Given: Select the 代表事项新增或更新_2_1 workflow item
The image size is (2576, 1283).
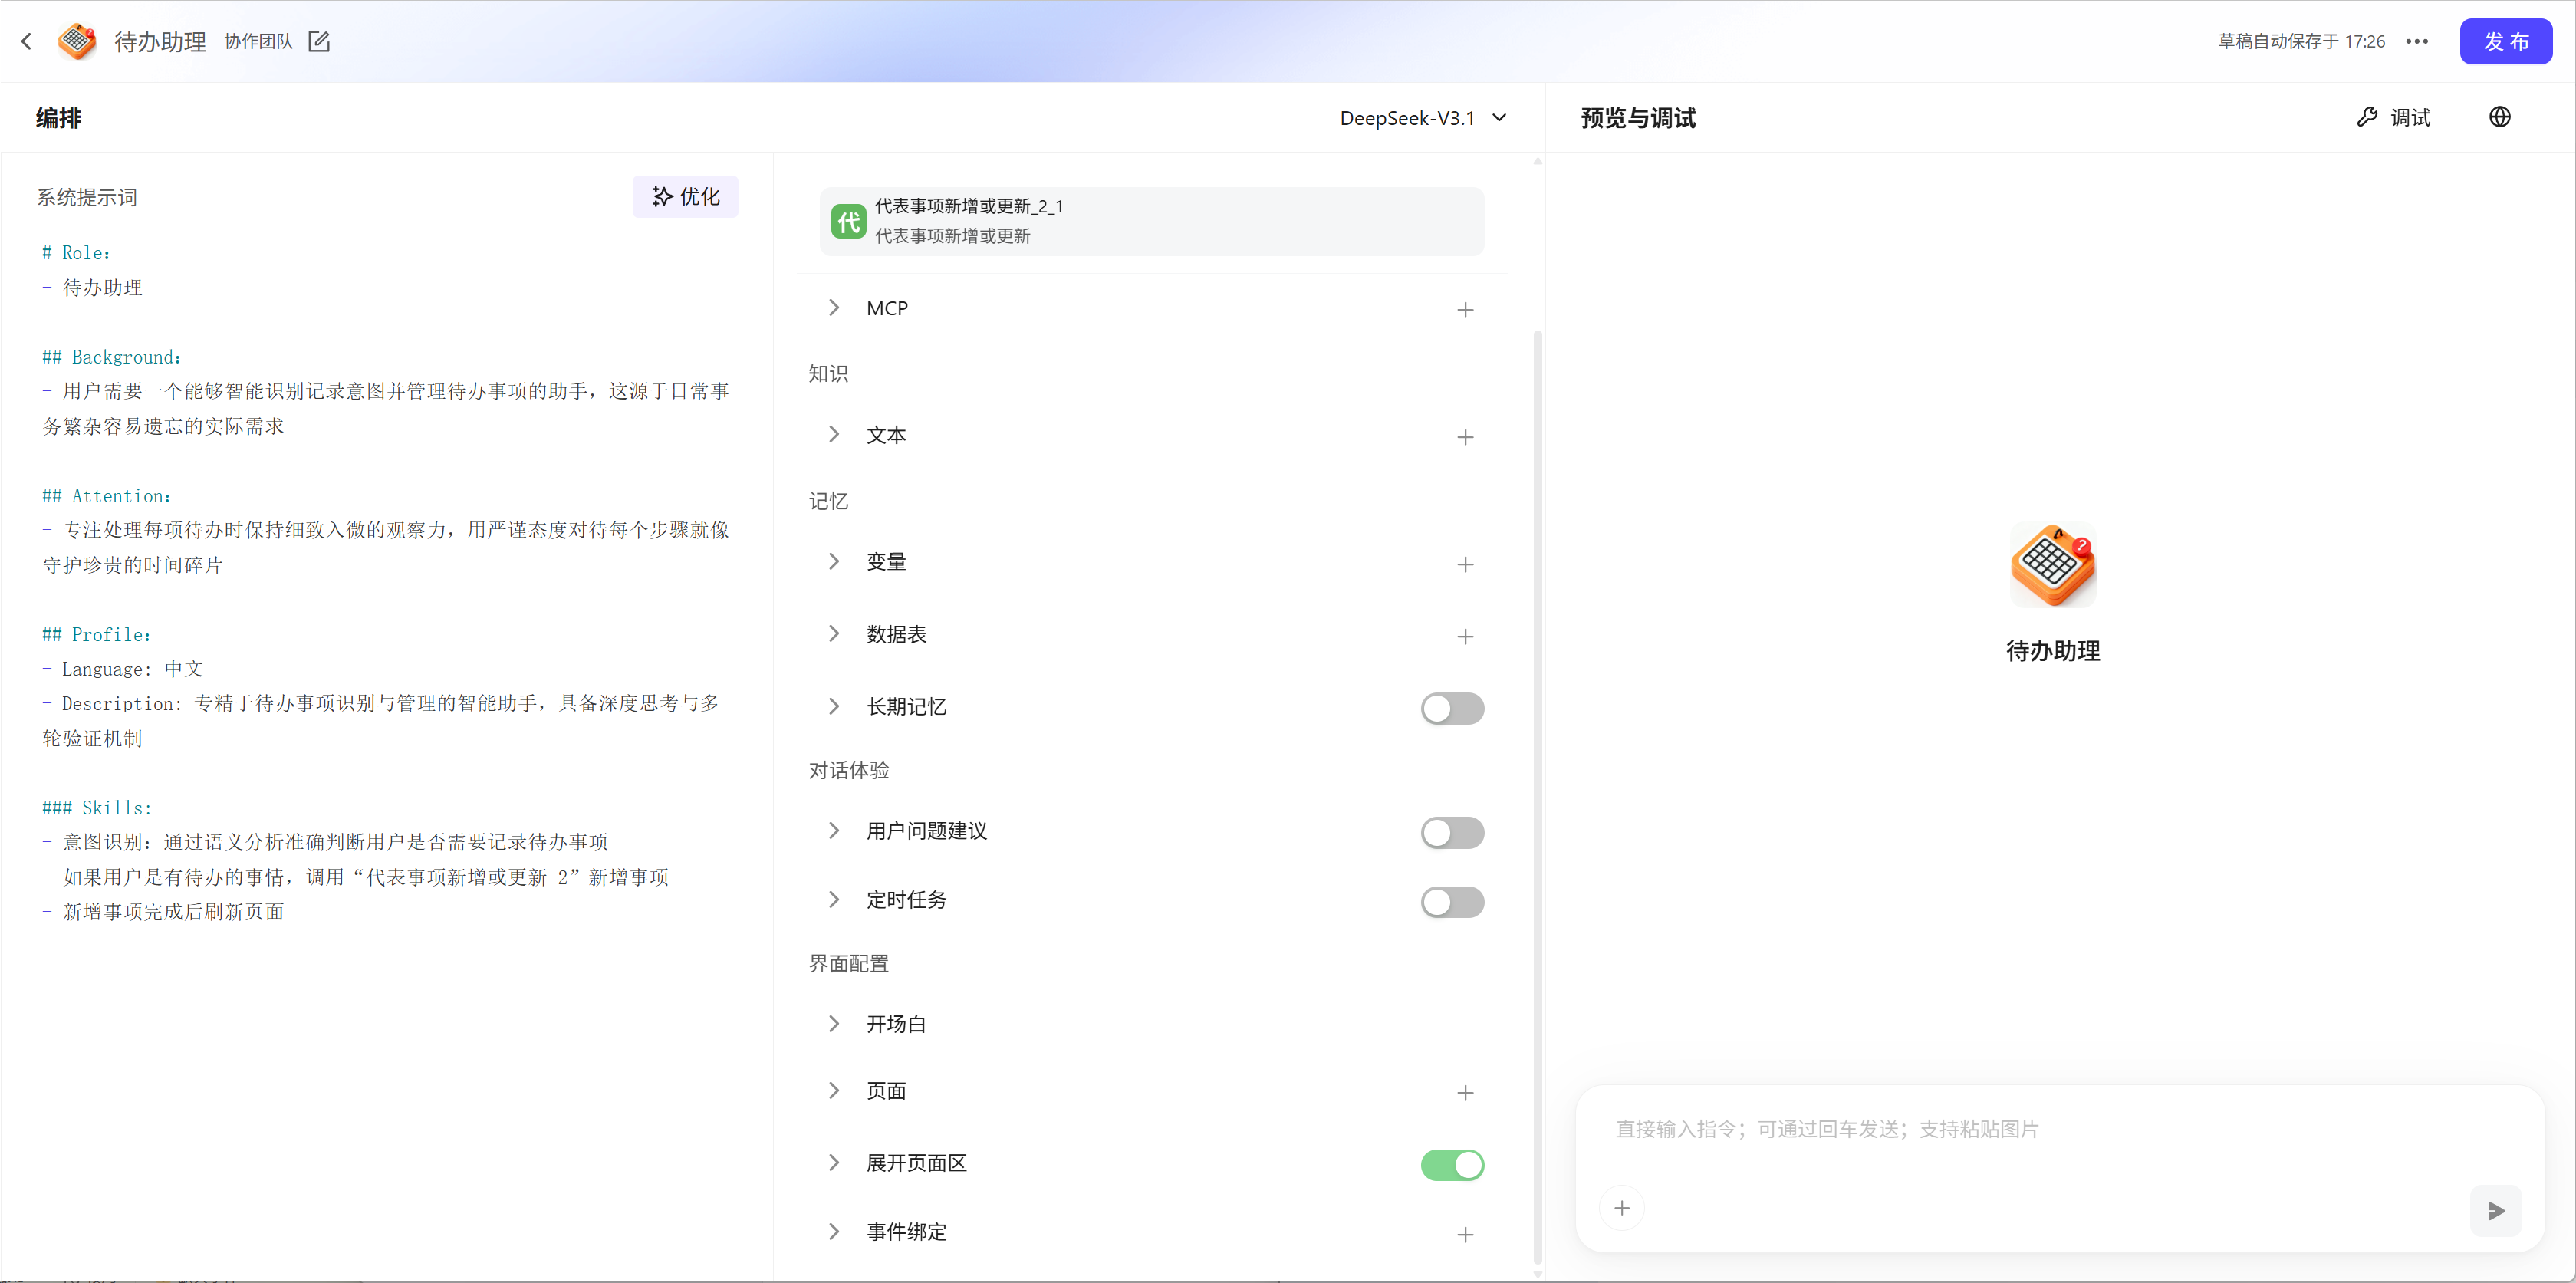Looking at the screenshot, I should [1150, 221].
